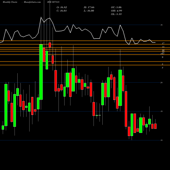Click the 19 price axis label

point(161,112)
